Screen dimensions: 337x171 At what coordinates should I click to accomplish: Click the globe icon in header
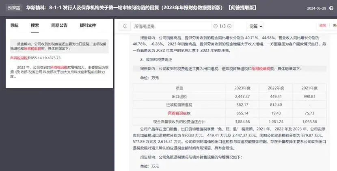pos(331,8)
